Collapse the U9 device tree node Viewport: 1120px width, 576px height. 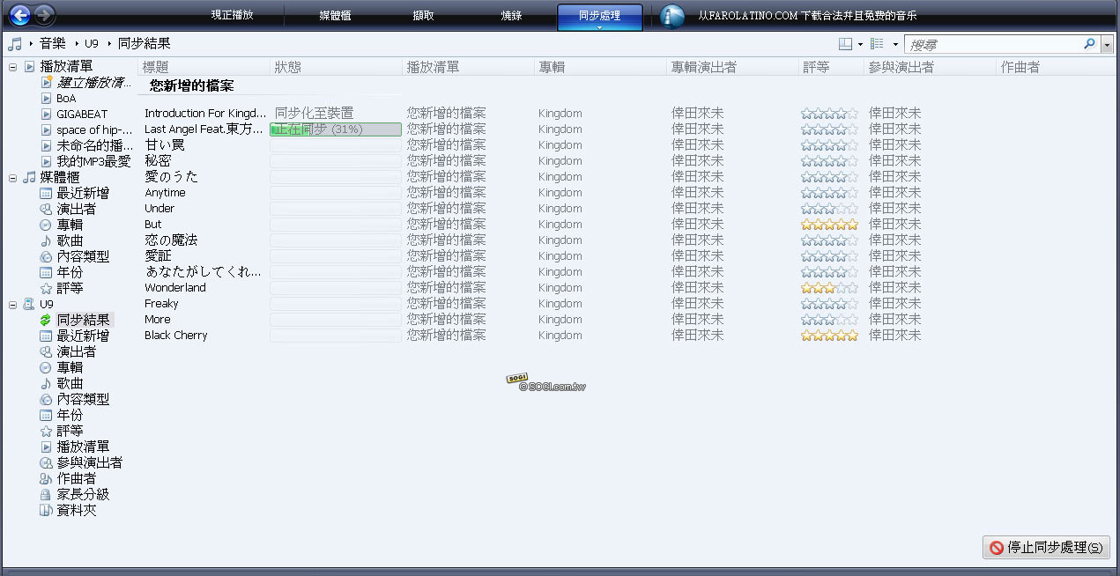(x=13, y=304)
